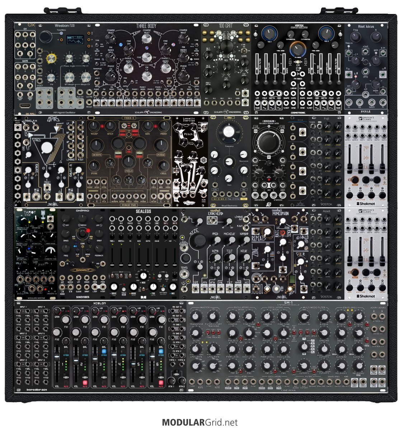Click the SM-1 Transpose knob

coord(196,316)
